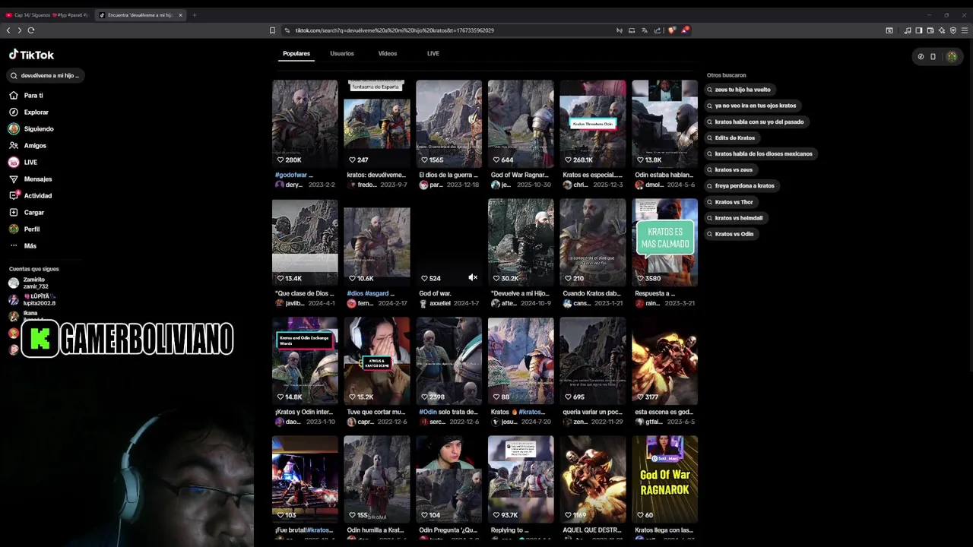Switch to the Cap 14 browser tab
Image resolution: width=973 pixels, height=547 pixels.
[x=47, y=15]
